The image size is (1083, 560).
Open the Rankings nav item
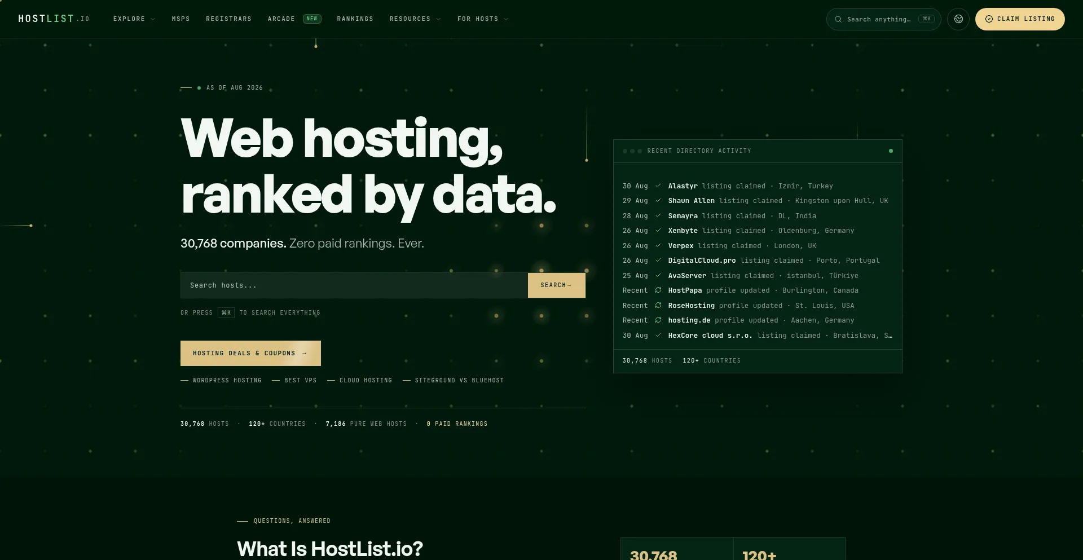(355, 19)
